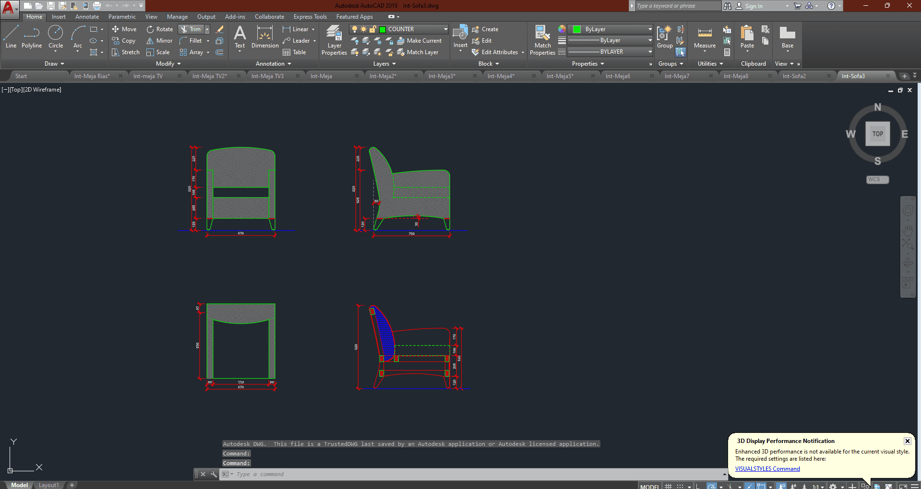
Task: Select the Polyline draw tool
Action: (x=31, y=37)
